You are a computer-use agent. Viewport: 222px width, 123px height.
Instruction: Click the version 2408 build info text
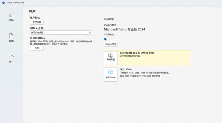pyautogui.click(x=140, y=76)
